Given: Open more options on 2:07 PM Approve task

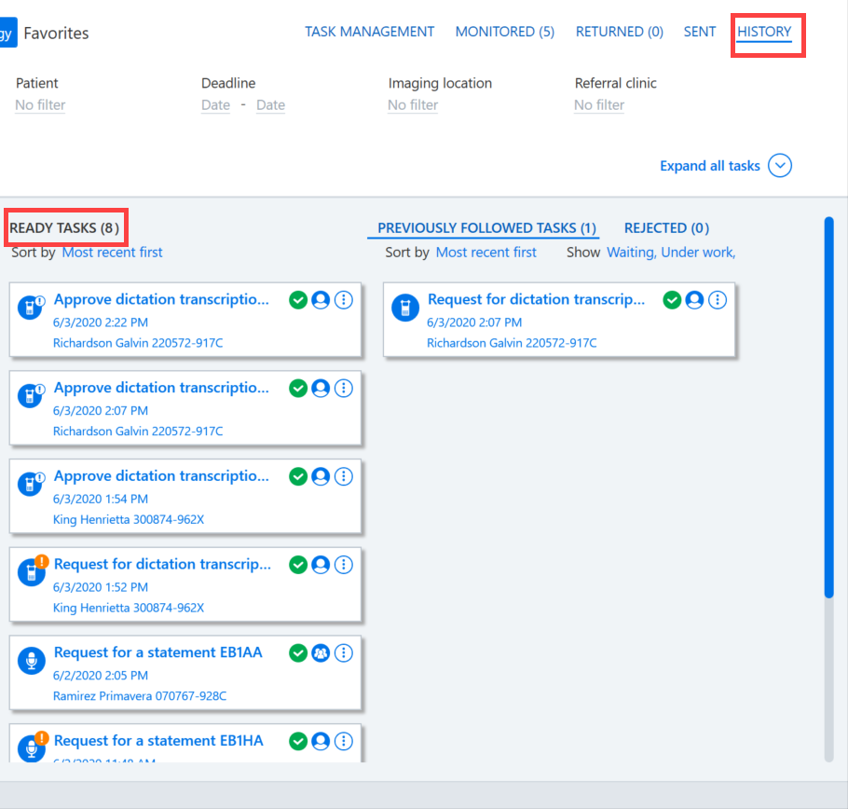Looking at the screenshot, I should click(x=344, y=388).
